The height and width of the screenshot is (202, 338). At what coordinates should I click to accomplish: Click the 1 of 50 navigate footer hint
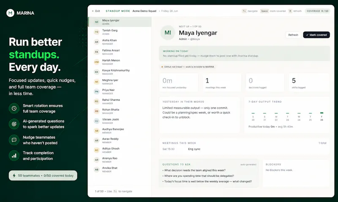coord(114,191)
